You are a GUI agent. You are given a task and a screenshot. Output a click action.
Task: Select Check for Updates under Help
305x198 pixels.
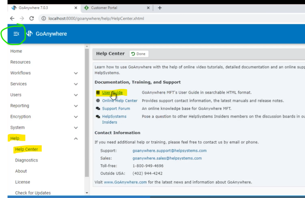tap(33, 193)
